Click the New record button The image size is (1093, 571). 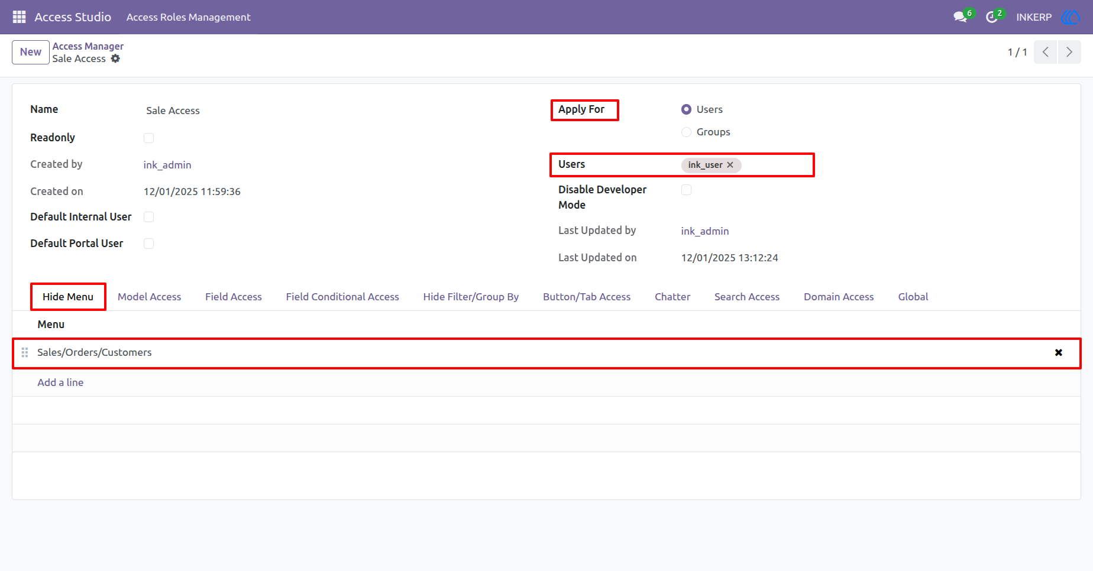pyautogui.click(x=31, y=52)
